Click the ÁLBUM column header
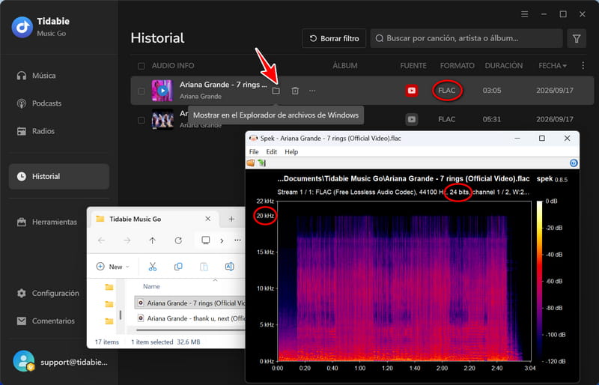 [345, 66]
